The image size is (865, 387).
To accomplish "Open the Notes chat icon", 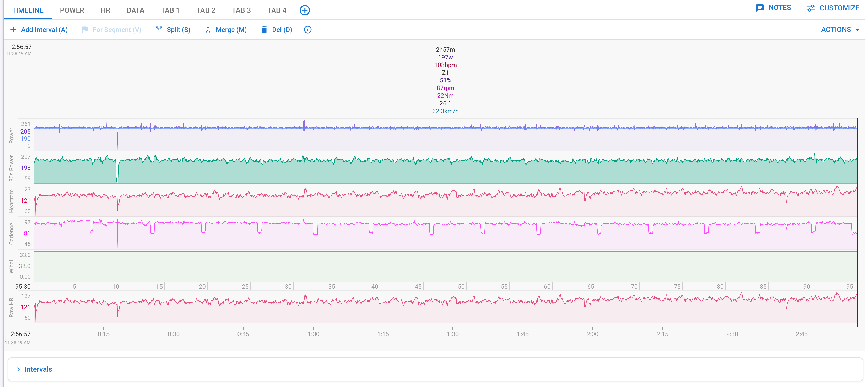I will tap(760, 8).
